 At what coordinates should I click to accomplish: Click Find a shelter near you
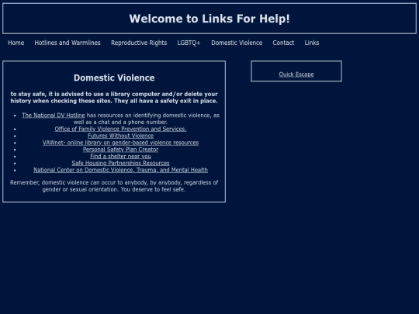click(120, 156)
